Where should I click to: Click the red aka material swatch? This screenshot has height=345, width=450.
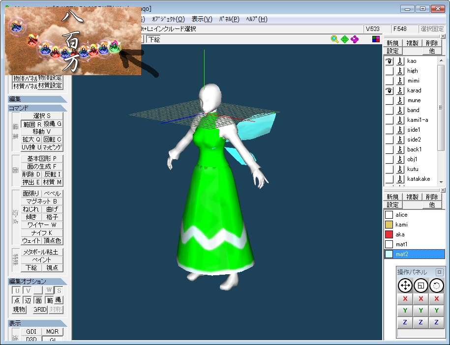389,234
